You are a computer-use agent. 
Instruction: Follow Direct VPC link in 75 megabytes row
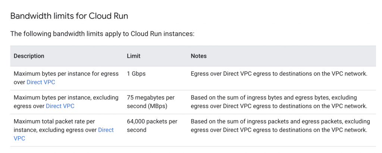pos(60,106)
